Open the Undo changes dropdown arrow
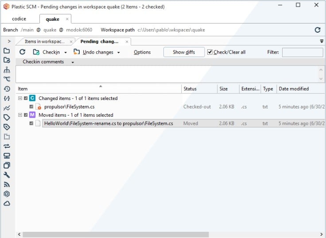This screenshot has width=326, height=238. pos(119,53)
